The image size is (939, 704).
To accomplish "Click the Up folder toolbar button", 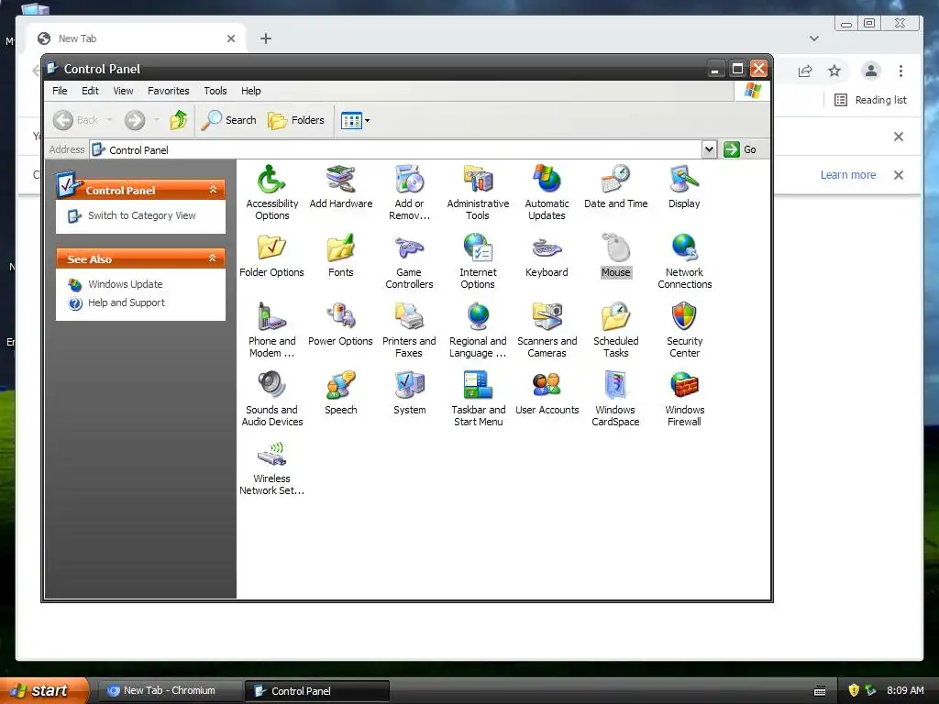I will 179,120.
